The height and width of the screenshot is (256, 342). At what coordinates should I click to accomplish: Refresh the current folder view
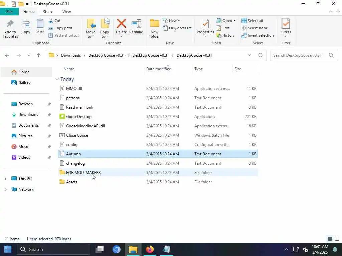coord(261,55)
